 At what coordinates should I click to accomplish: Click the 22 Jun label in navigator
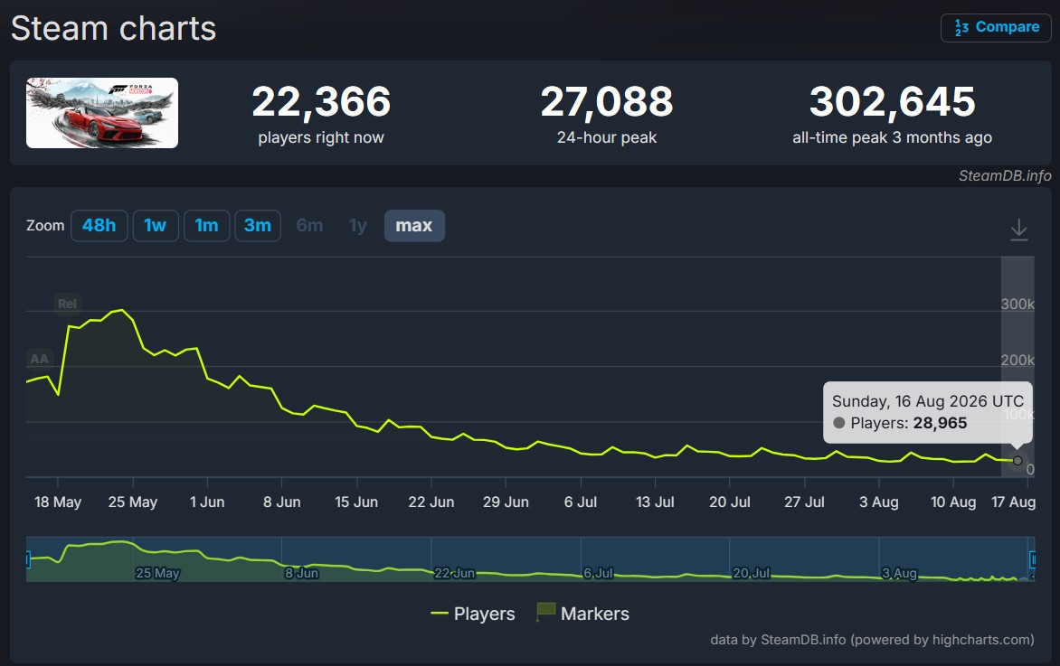pyautogui.click(x=454, y=573)
